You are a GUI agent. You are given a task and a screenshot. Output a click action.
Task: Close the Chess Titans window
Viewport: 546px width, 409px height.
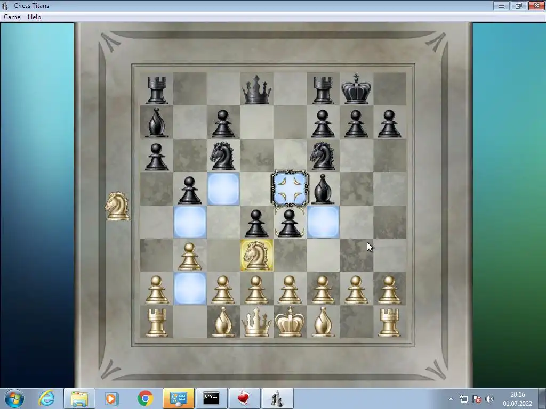(x=536, y=5)
